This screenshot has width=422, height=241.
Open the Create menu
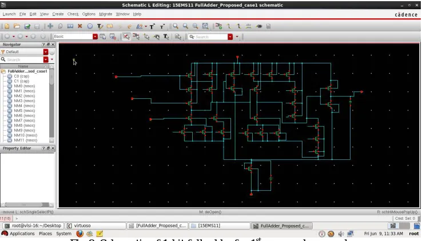point(58,14)
